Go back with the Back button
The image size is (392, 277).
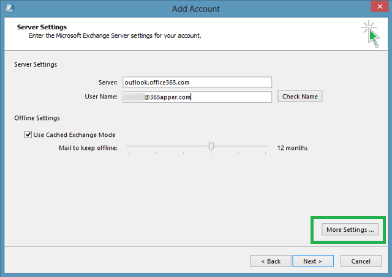271,261
